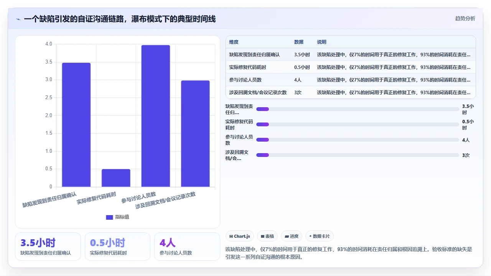Image resolution: width=491 pixels, height=276 pixels.
Task: Click the page title about 缺陷引发的自证沟通链路
Action: pos(120,19)
